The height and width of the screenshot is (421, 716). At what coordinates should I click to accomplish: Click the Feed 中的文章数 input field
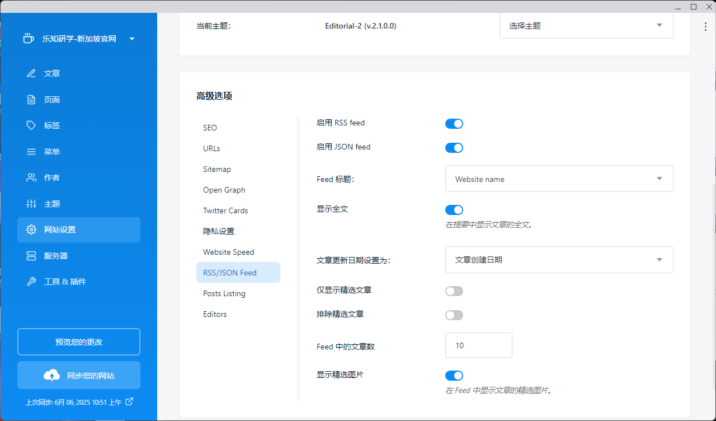(x=478, y=345)
